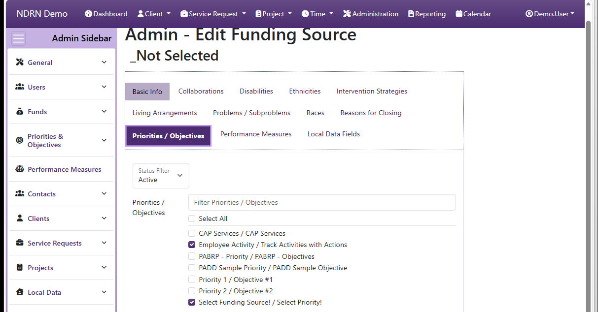
Task: Switch to the Ethnicities tab
Action: (x=305, y=91)
